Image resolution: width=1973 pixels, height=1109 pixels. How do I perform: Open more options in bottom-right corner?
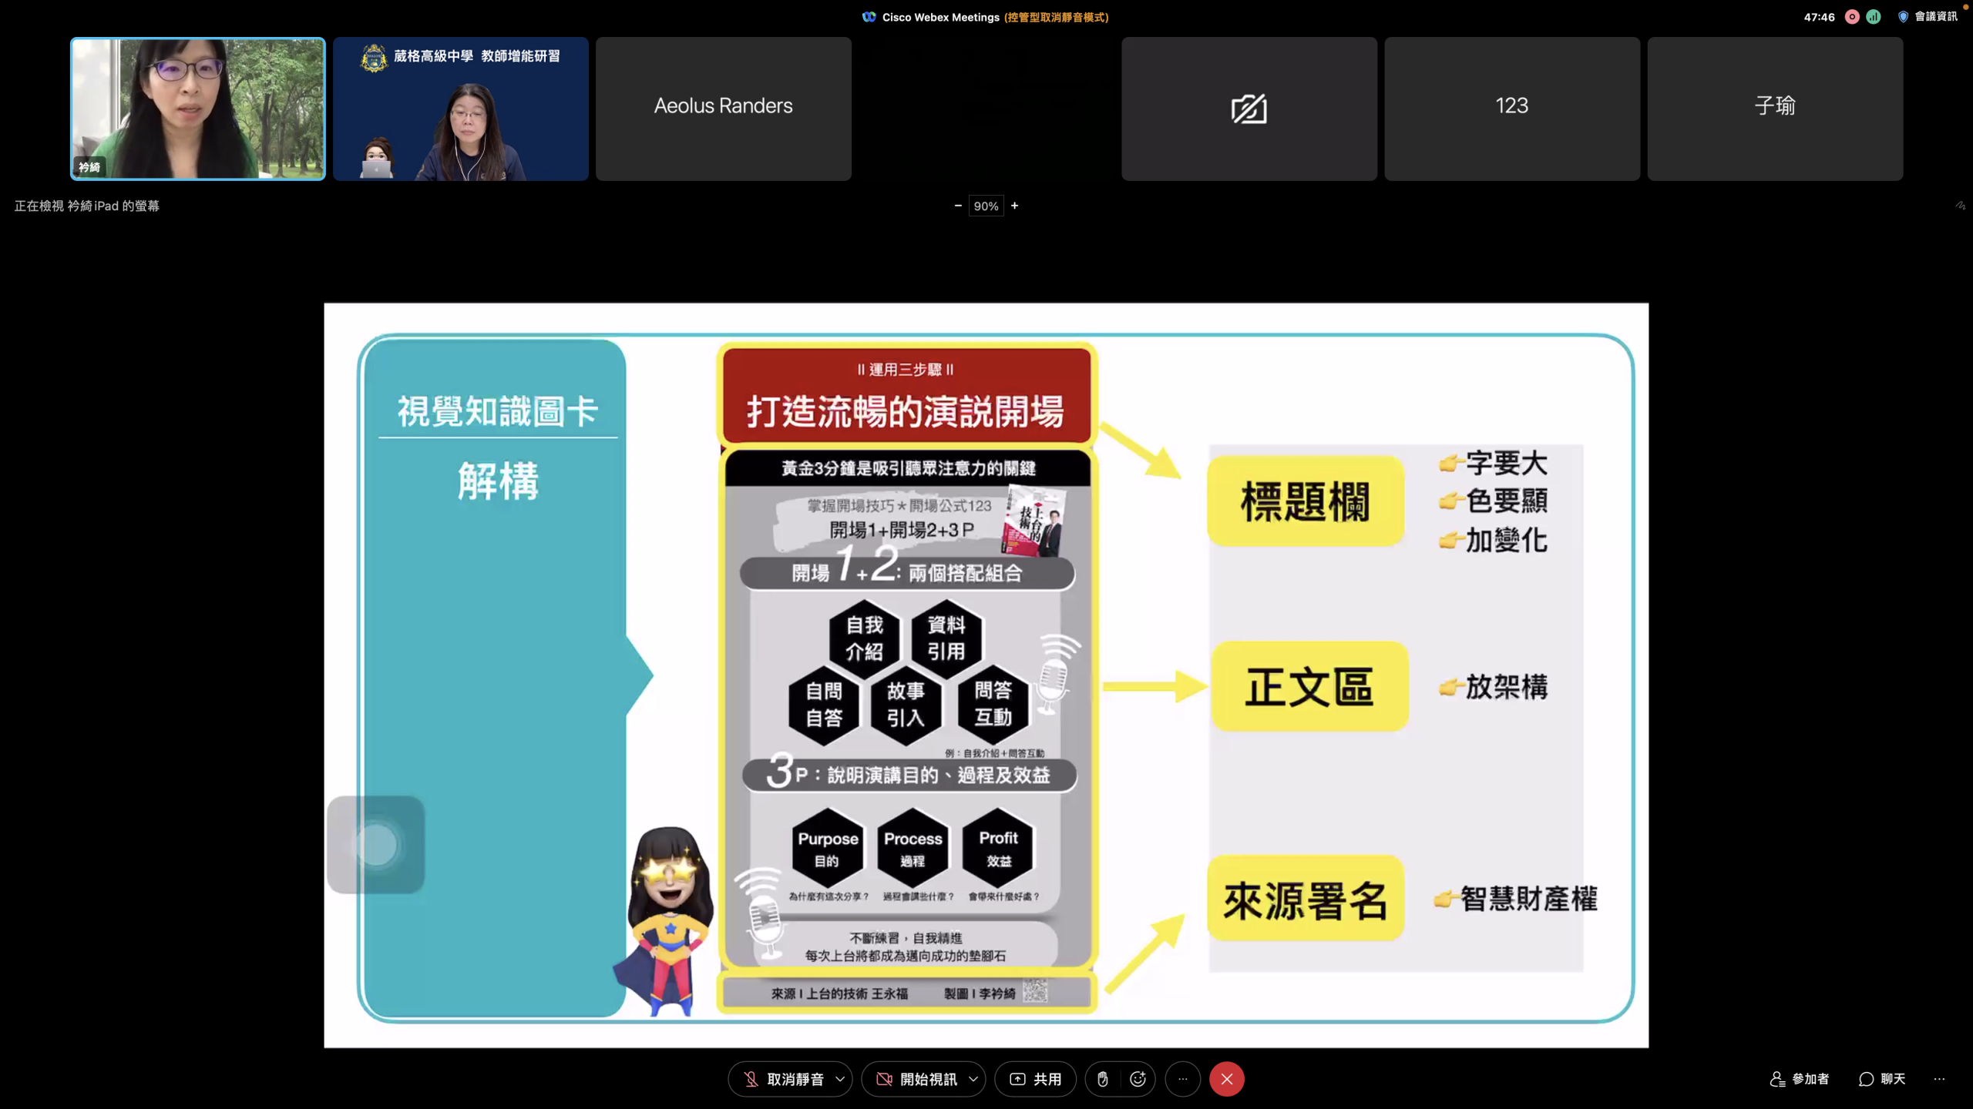[x=1939, y=1079]
